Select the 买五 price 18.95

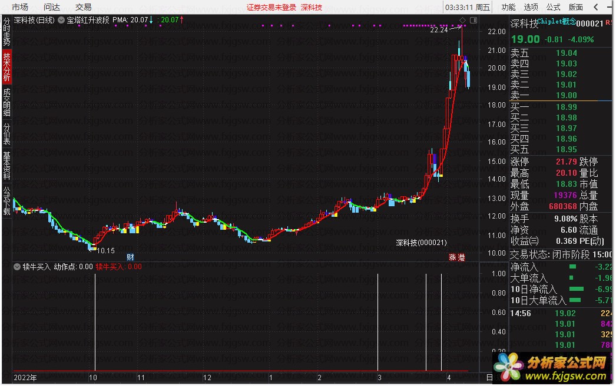[x=566, y=149]
